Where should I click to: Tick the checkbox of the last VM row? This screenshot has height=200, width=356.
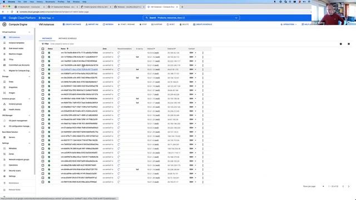pos(43,182)
